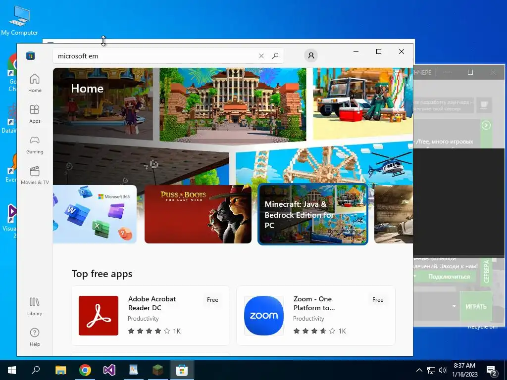Screen dimensions: 507x380
Task: Open Help in Store sidebar
Action: 35,337
